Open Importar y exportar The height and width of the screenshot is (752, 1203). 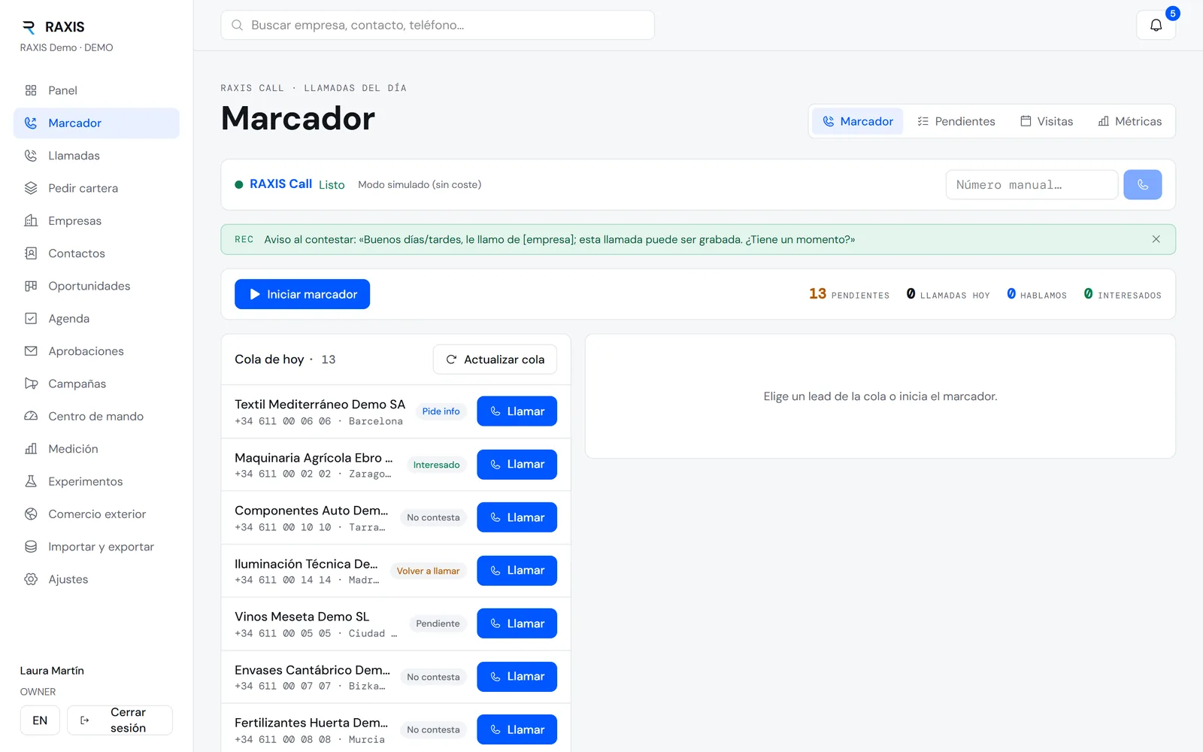[96, 547]
